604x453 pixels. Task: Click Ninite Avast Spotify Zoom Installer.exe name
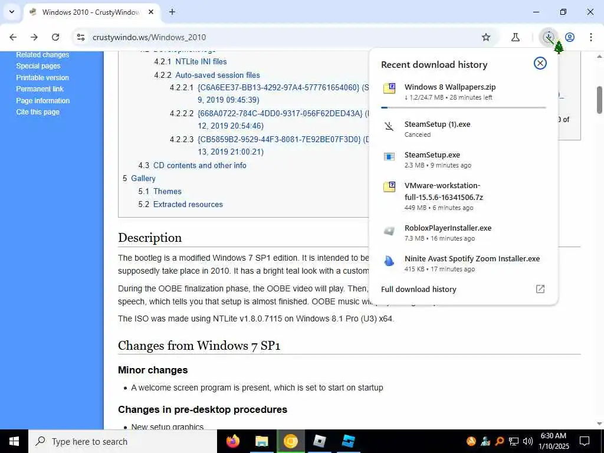tap(472, 258)
